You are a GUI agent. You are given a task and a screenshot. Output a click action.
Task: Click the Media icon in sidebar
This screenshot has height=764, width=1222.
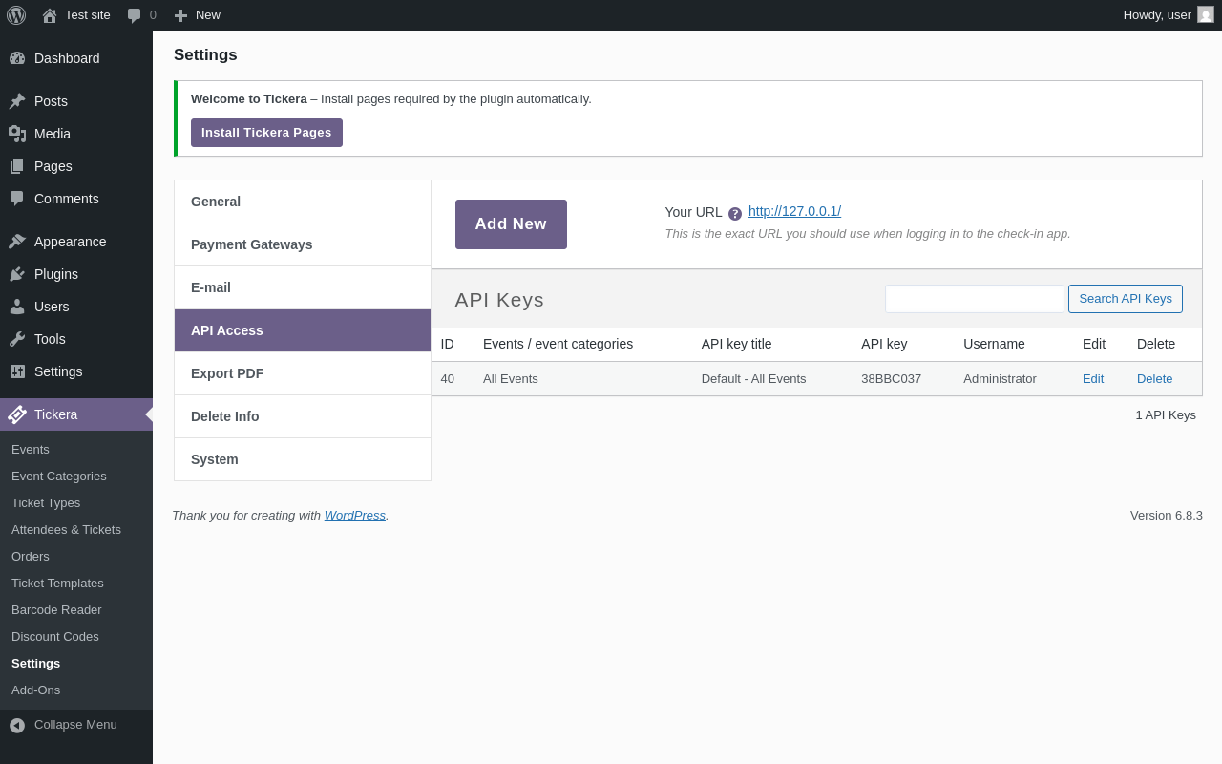(x=17, y=134)
